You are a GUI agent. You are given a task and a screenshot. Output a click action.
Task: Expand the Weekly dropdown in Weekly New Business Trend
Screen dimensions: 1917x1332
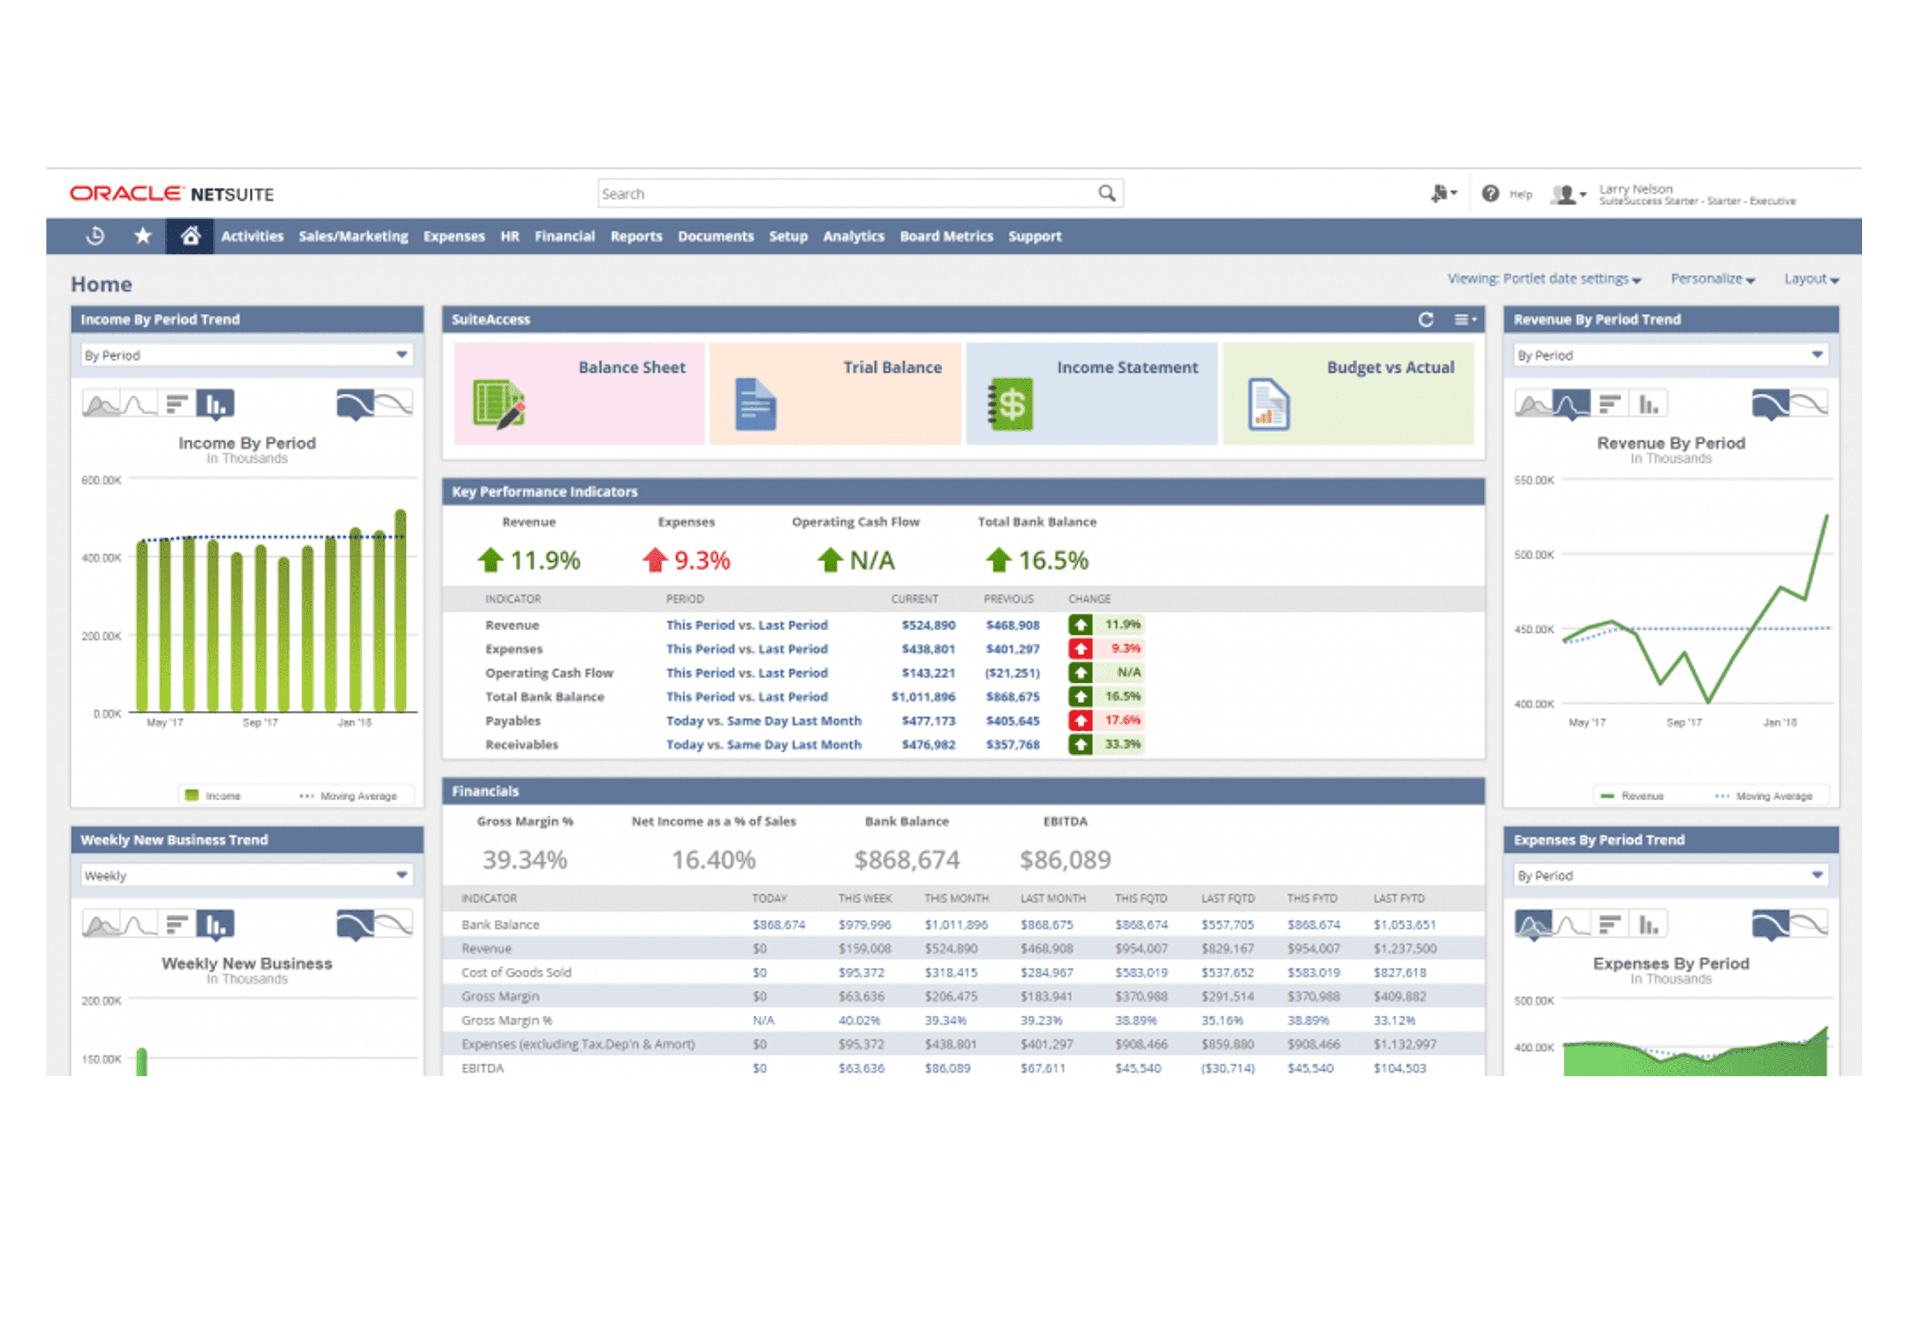[404, 876]
